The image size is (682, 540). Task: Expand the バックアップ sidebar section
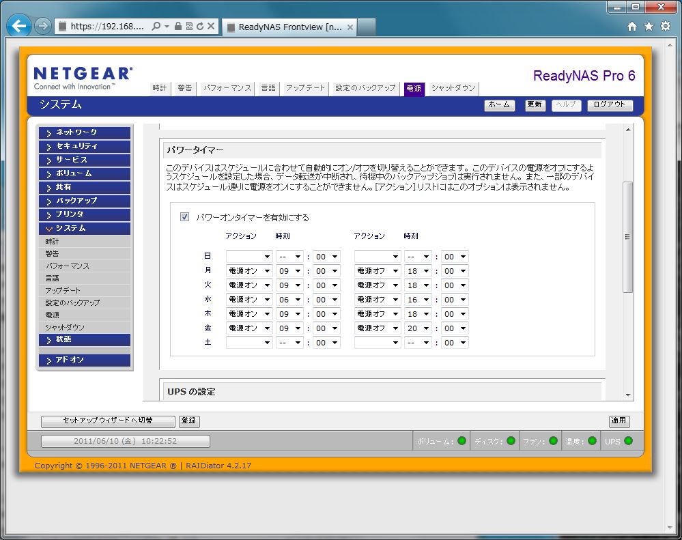[85, 201]
